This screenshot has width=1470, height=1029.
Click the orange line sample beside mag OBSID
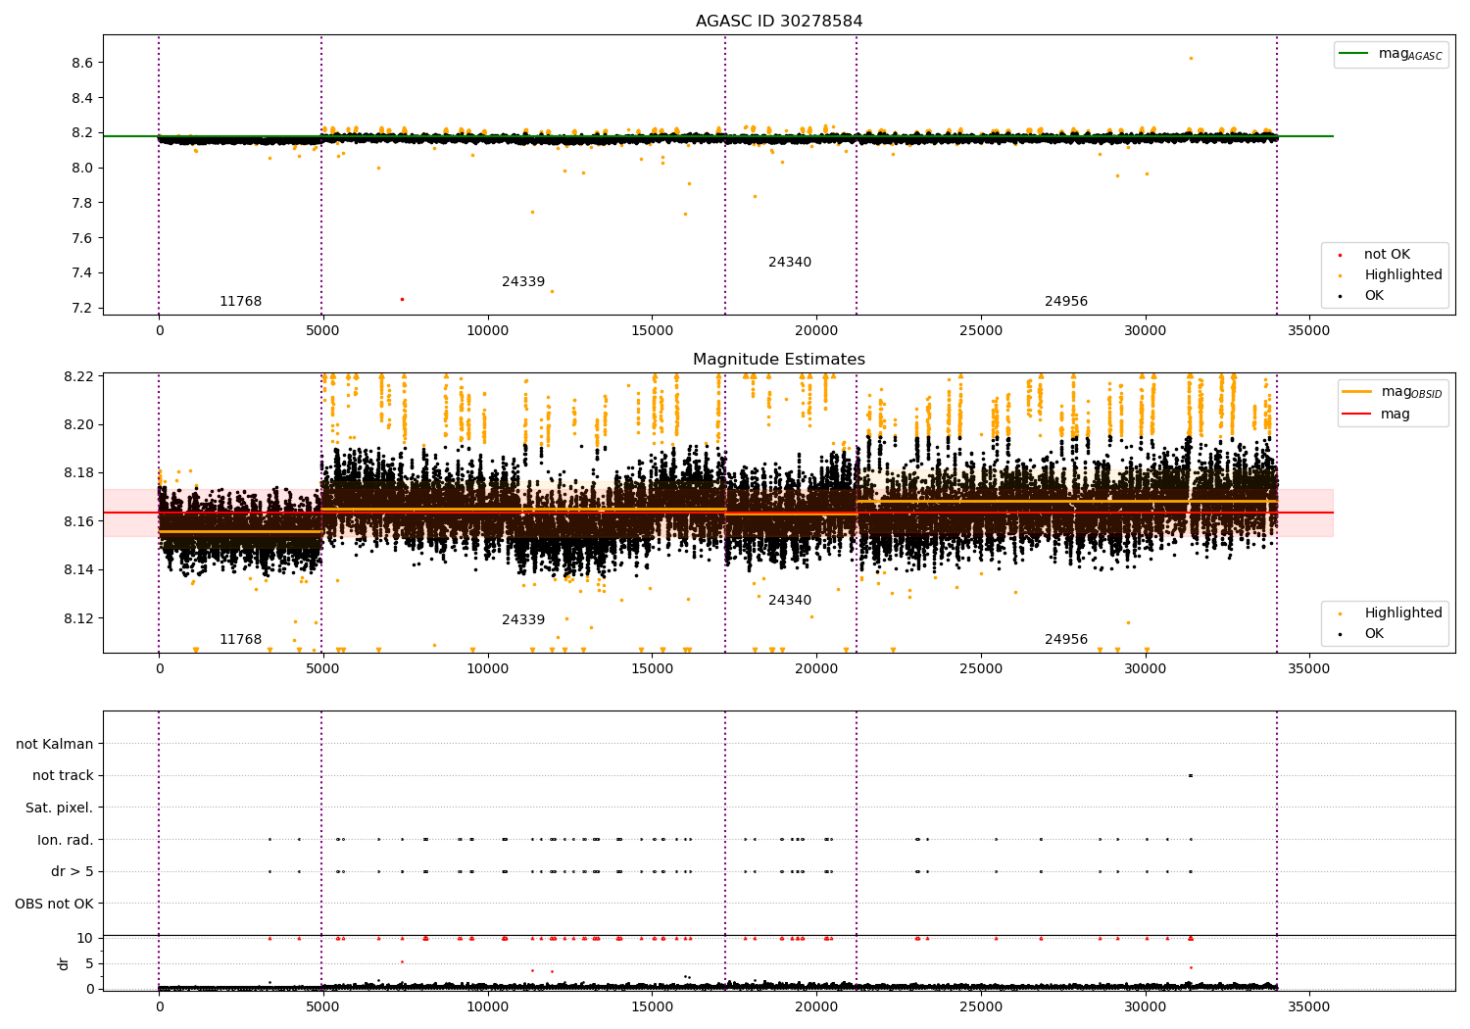click(1357, 392)
